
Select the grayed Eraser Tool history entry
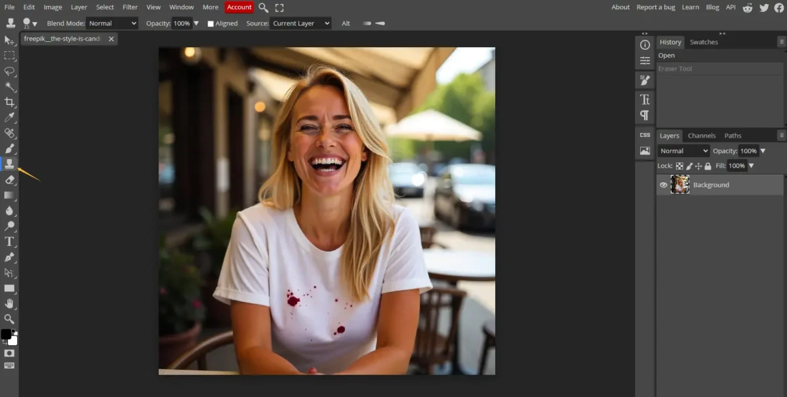click(x=721, y=69)
